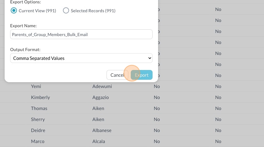Image resolution: width=264 pixels, height=147 pixels.
Task: Open the Output Format dropdown
Action: click(x=81, y=58)
